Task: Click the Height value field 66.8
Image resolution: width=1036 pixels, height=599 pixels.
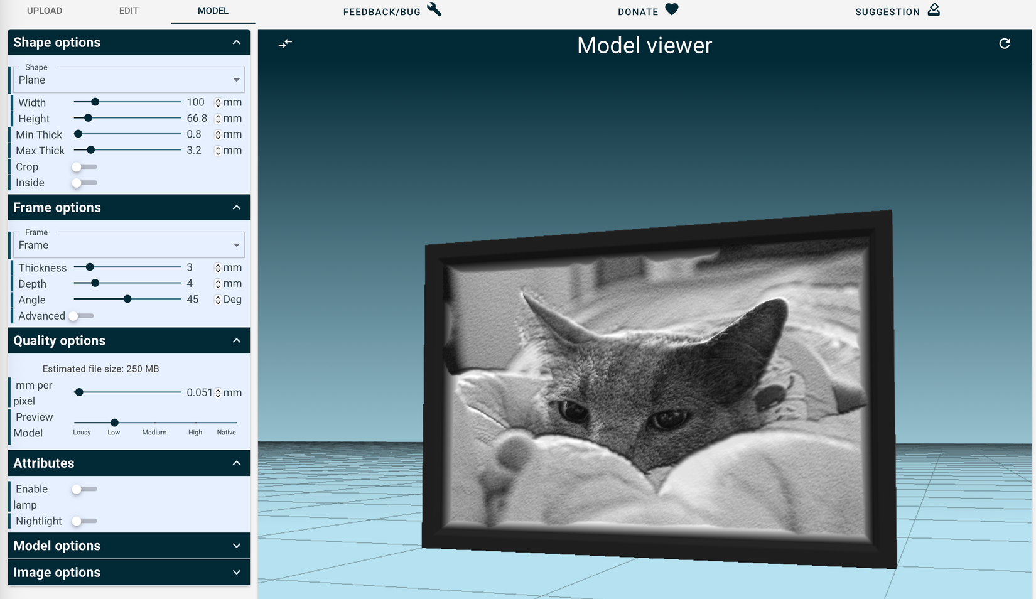Action: point(200,118)
